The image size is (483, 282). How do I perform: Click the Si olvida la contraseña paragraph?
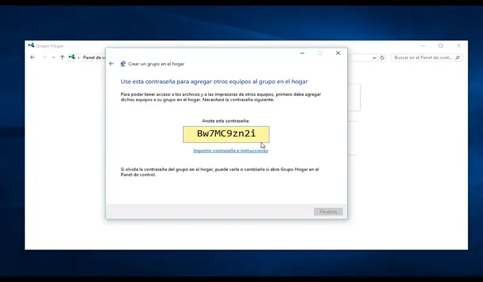coord(220,172)
